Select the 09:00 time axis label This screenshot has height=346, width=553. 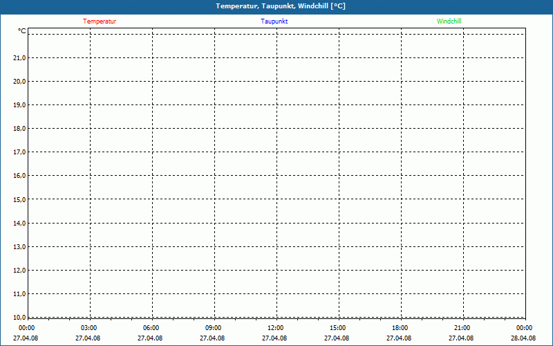tap(214, 328)
